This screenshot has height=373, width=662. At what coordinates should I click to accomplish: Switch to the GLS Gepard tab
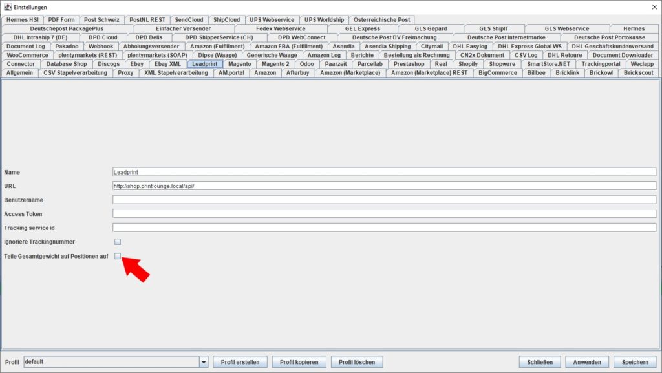(431, 28)
